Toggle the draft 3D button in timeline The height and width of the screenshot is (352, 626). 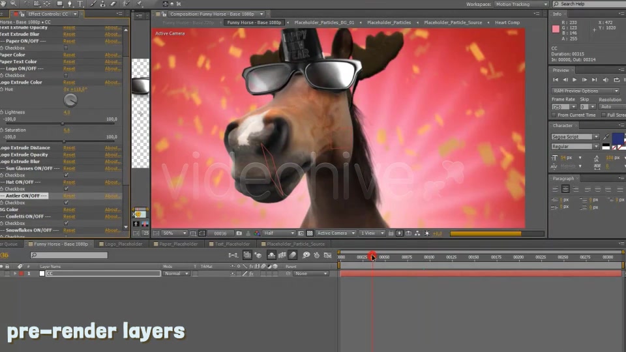(258, 255)
